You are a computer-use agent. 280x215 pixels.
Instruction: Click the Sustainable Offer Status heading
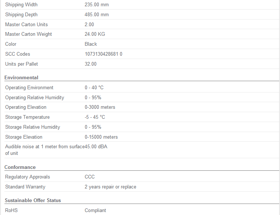33,200
